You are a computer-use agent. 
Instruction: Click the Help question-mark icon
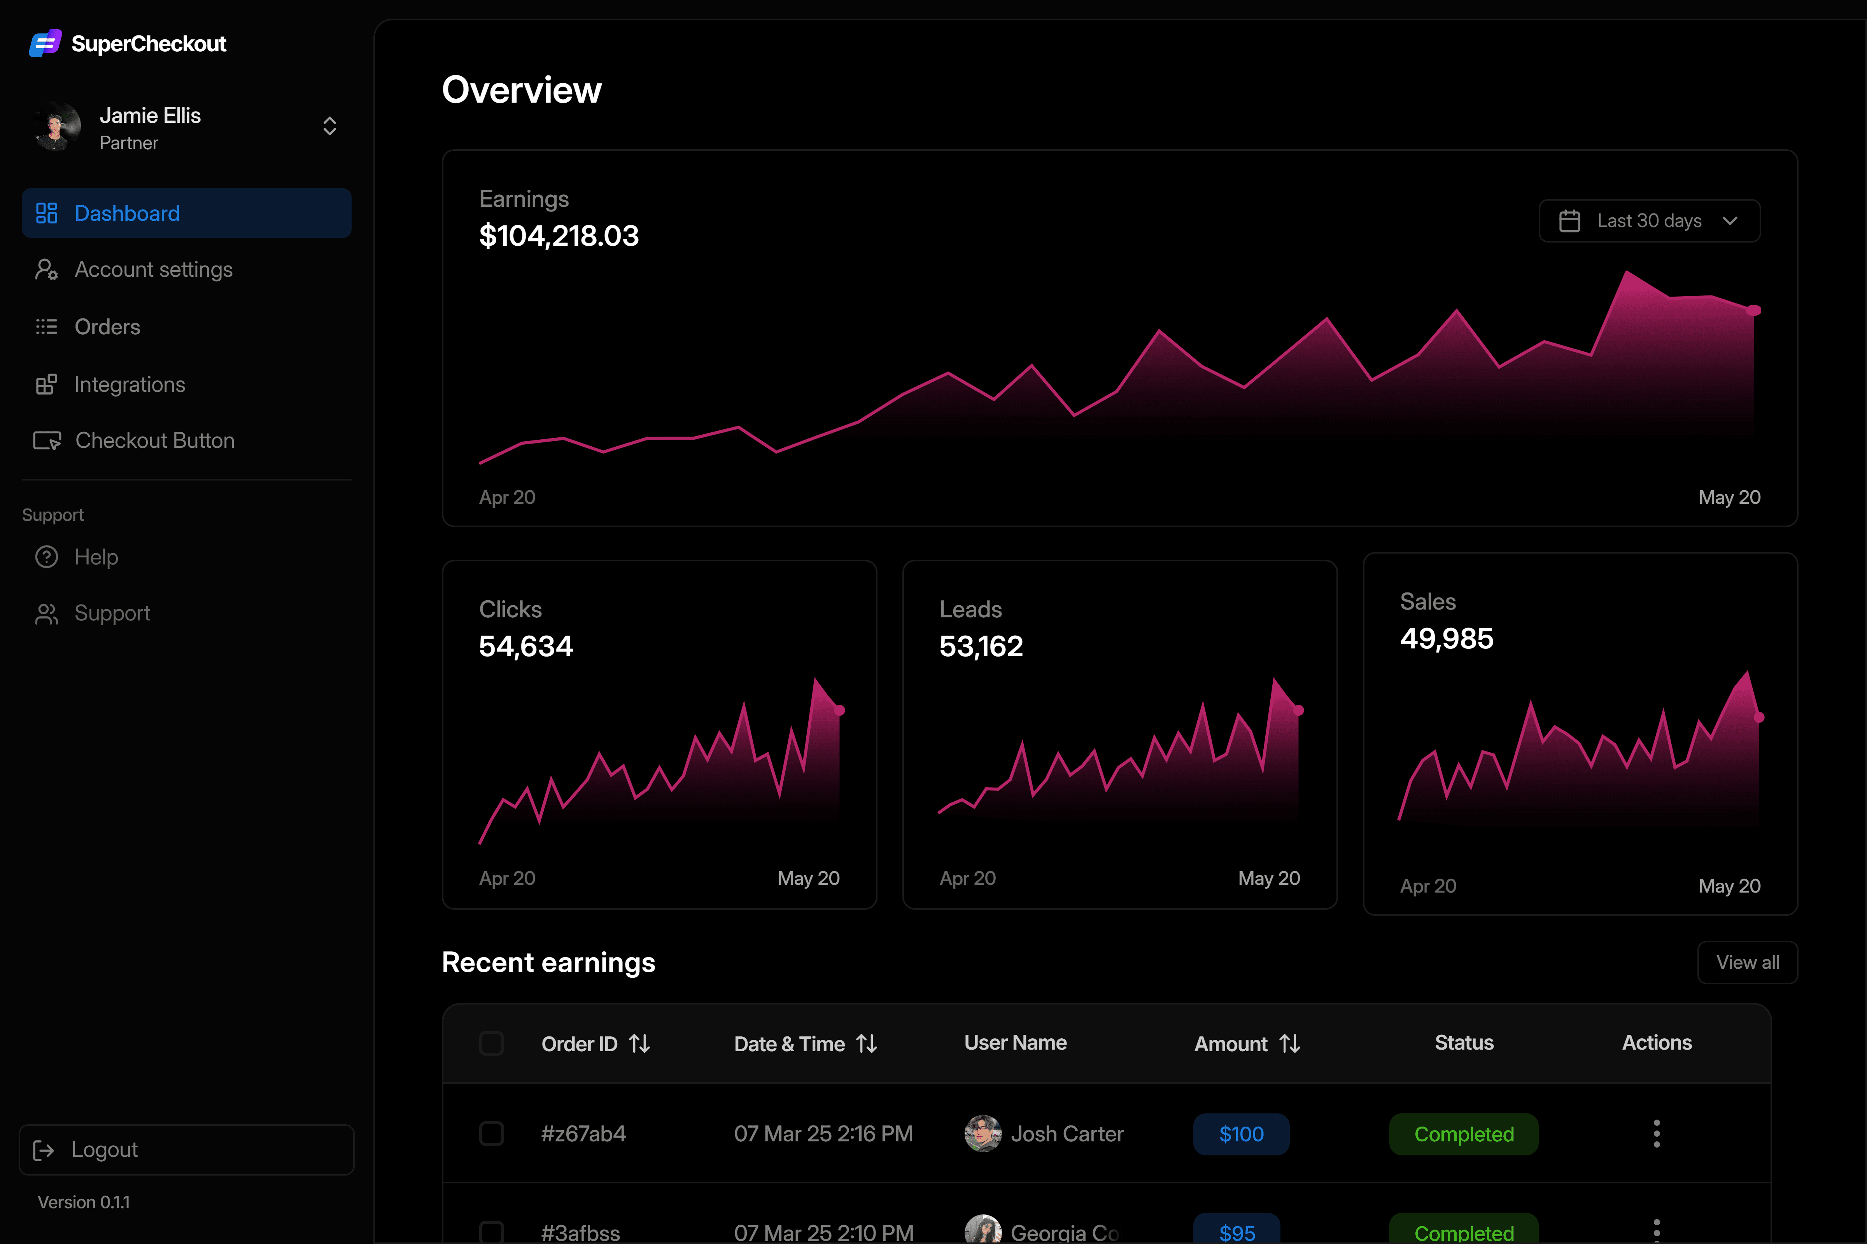point(47,557)
